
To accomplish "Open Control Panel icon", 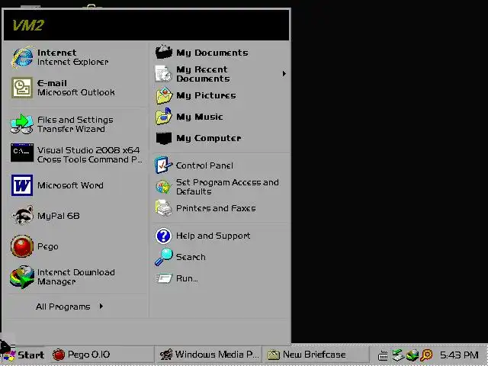I will pos(163,165).
